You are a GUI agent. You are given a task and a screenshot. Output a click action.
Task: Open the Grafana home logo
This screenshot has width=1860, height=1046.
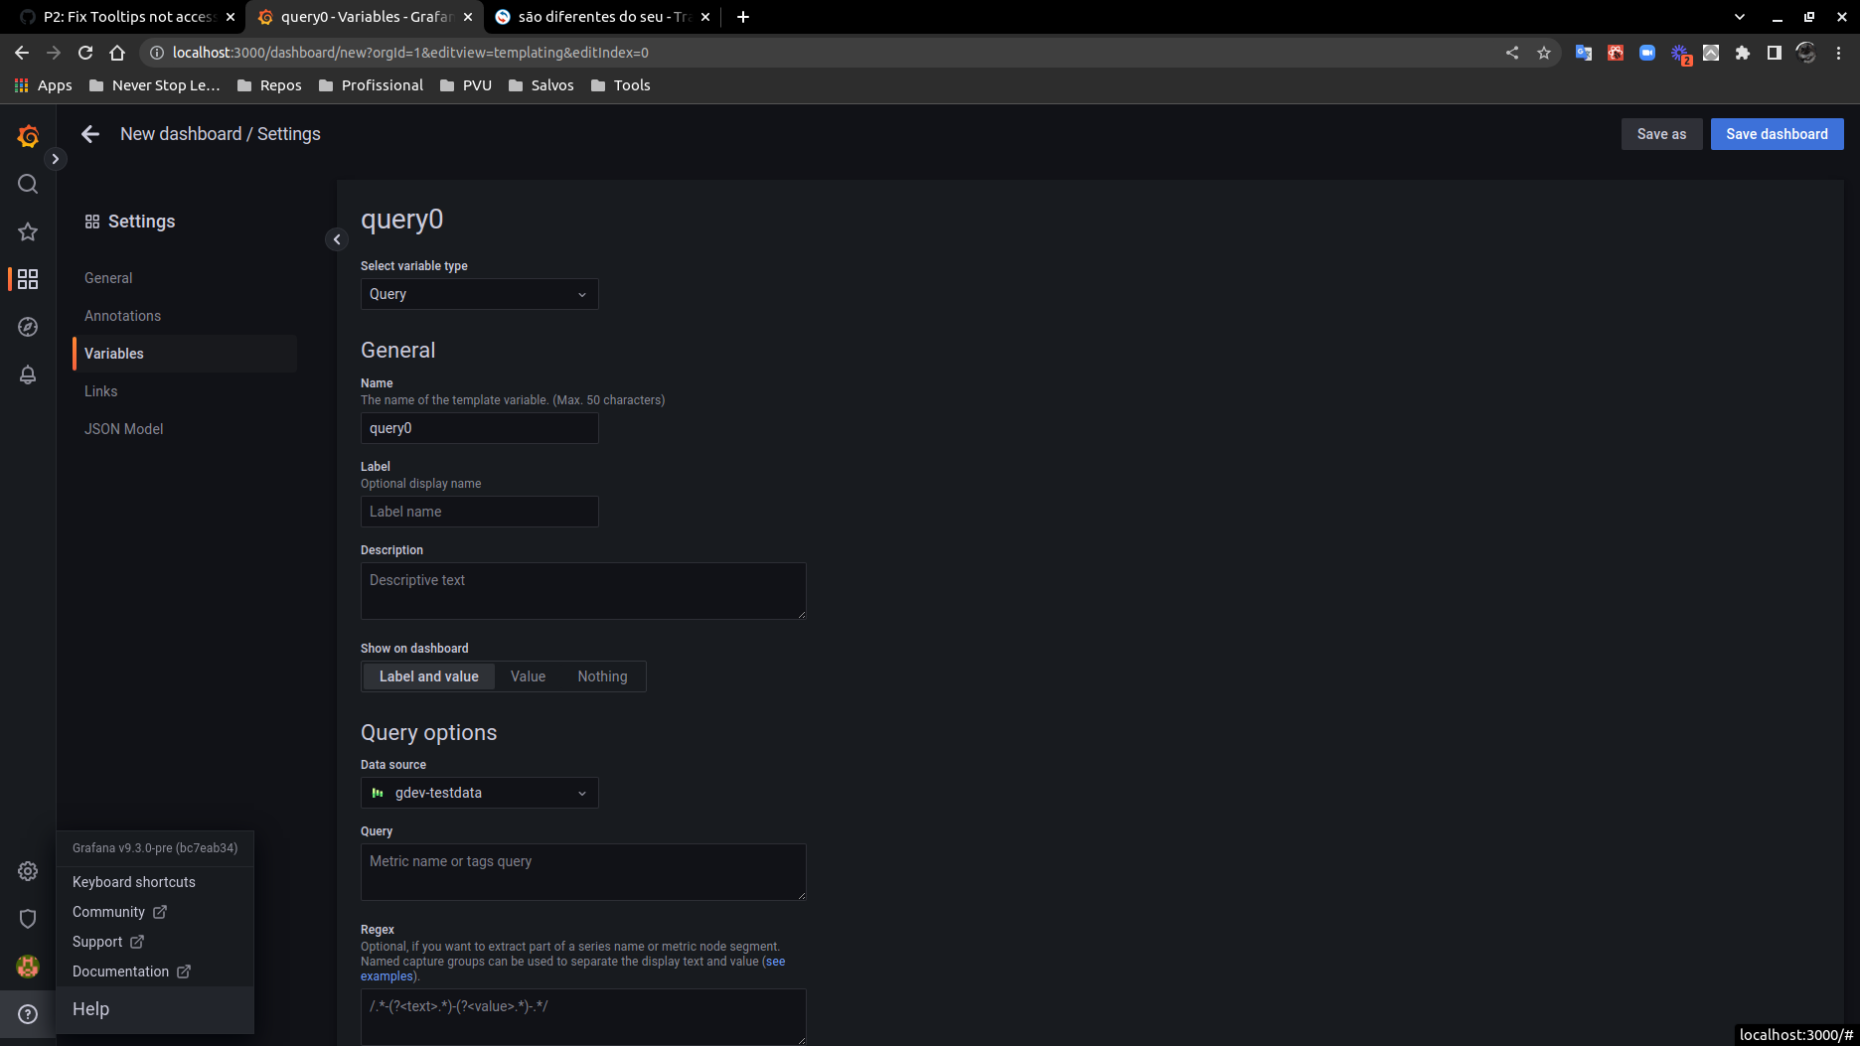tap(28, 135)
